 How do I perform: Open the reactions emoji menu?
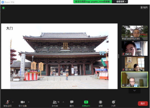point(113,103)
